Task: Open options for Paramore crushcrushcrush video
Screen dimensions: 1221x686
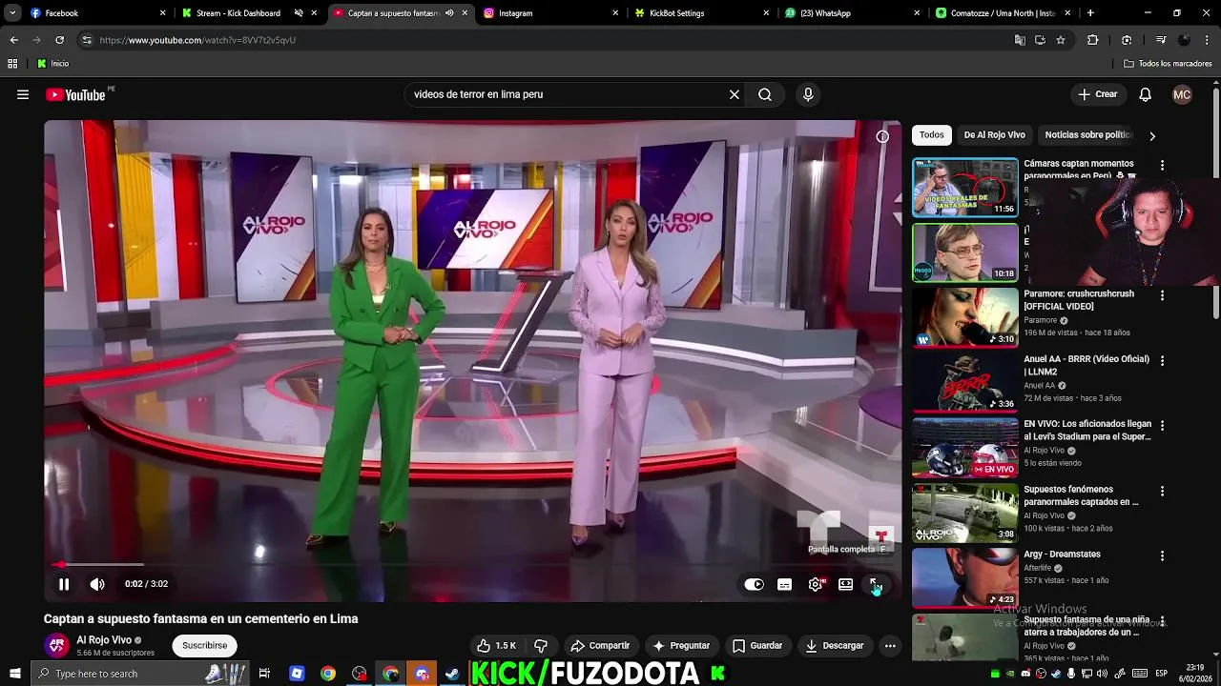Action: pos(1162,295)
